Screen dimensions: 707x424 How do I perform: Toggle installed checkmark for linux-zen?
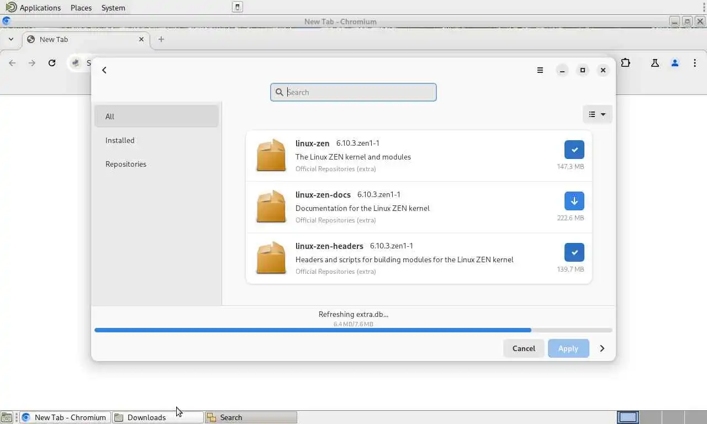574,150
